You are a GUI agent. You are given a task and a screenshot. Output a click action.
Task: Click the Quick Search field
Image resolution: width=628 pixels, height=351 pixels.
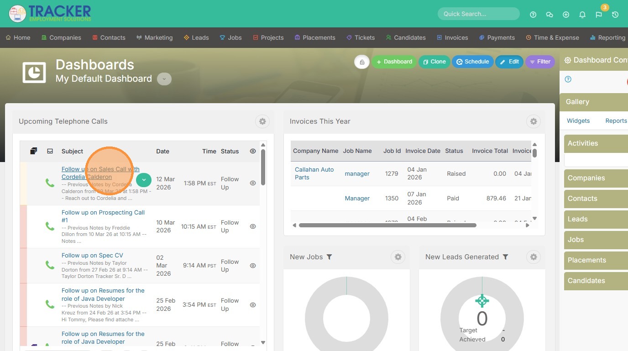point(478,14)
